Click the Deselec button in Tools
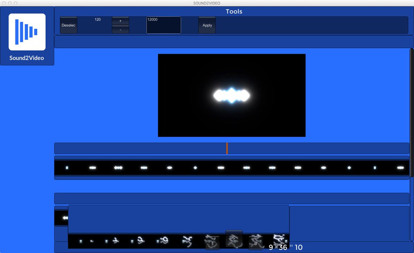 (69, 25)
